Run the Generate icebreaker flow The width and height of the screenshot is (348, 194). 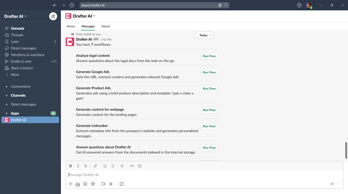(209, 126)
